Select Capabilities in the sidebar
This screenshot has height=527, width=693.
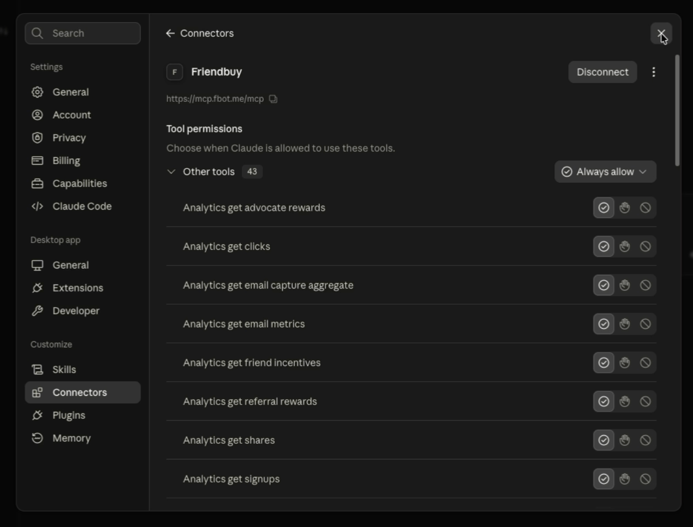click(x=82, y=184)
